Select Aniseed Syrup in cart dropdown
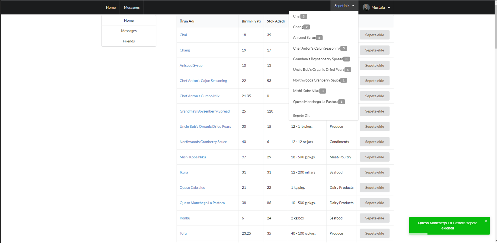497x243 pixels. [x=323, y=38]
